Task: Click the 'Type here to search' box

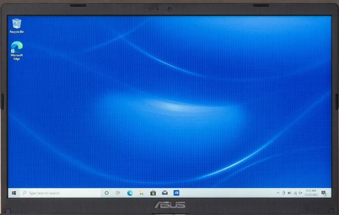Action: click(58, 193)
